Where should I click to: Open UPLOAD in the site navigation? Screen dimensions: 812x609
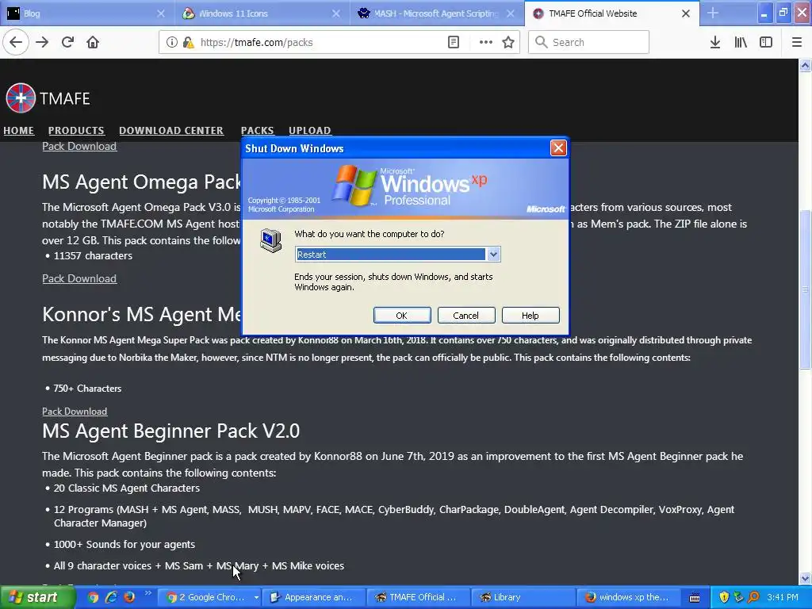coord(310,131)
